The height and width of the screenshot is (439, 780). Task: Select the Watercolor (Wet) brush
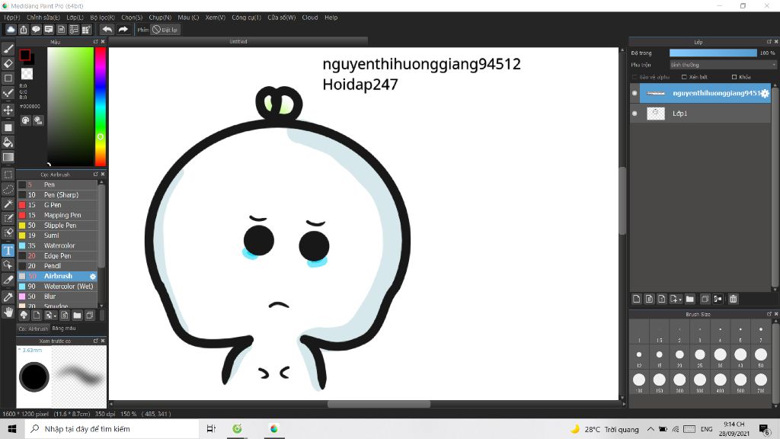pos(57,287)
